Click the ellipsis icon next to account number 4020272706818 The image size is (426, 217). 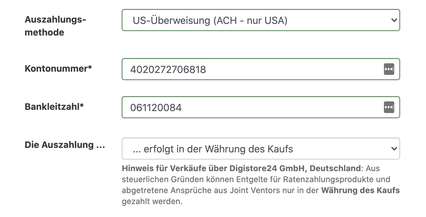click(389, 69)
